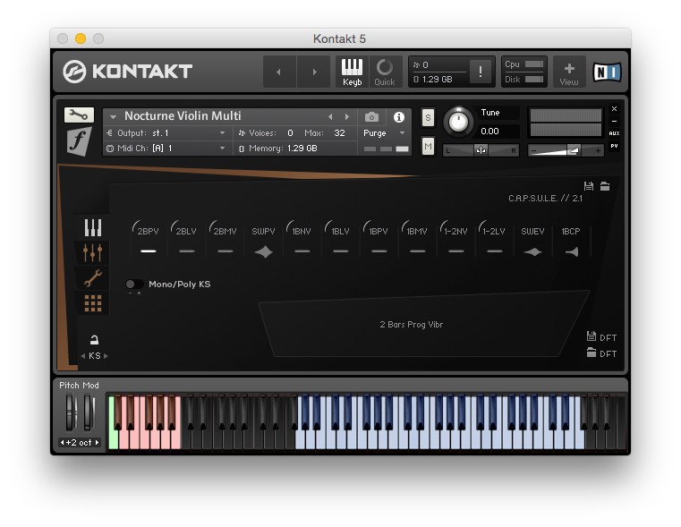This screenshot has width=681, height=527.
Task: Click the instrument volume slider
Action: tap(566, 150)
